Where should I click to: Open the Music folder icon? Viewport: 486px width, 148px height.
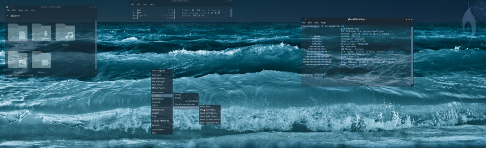65,32
